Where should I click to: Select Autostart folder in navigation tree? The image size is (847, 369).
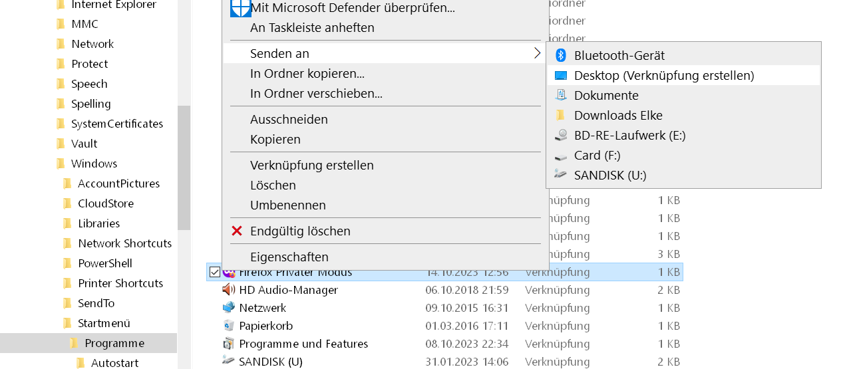114,363
